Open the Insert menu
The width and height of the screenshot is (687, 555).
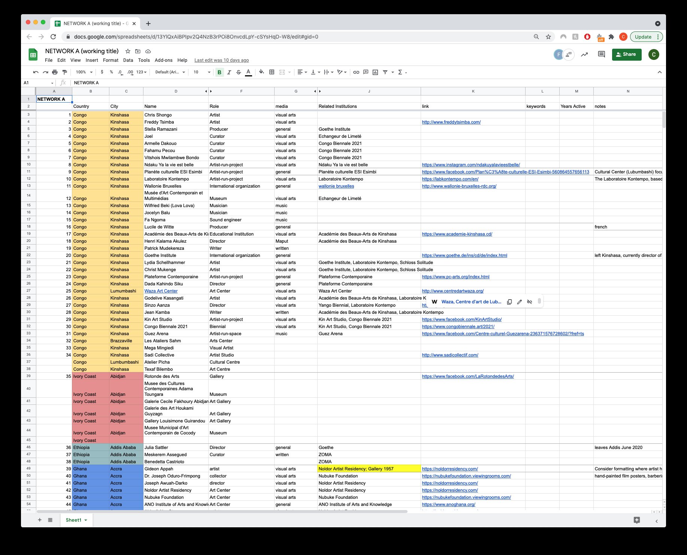coord(92,60)
